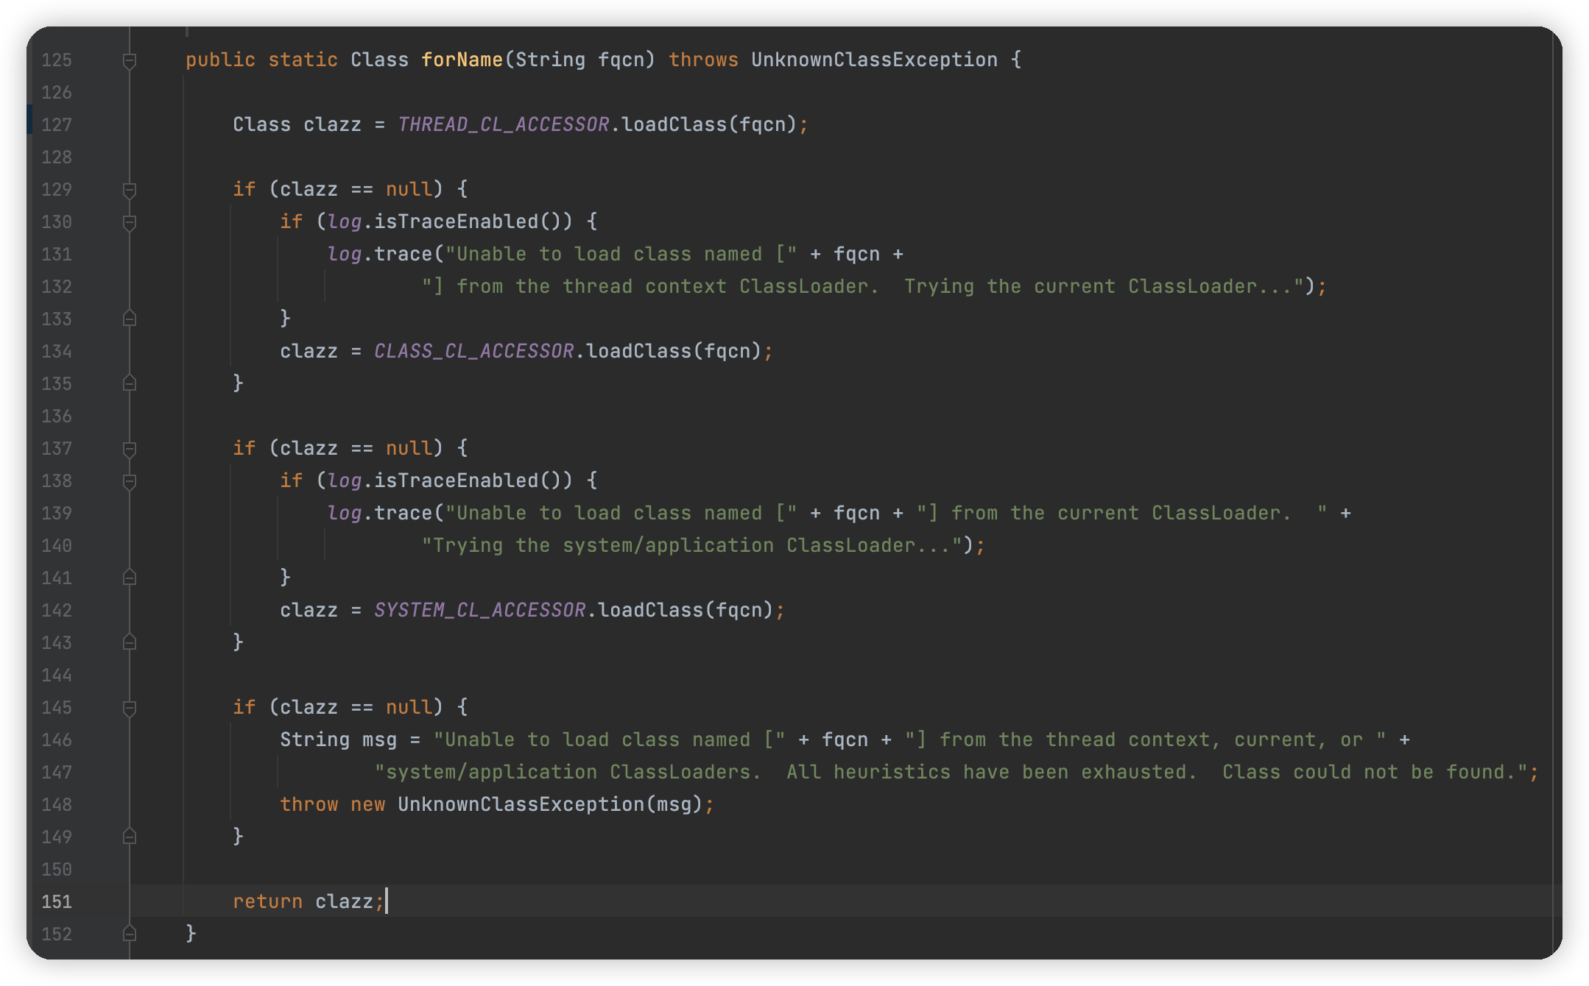
Task: Click UnknownClassException in the throws clause
Action: pyautogui.click(x=874, y=60)
